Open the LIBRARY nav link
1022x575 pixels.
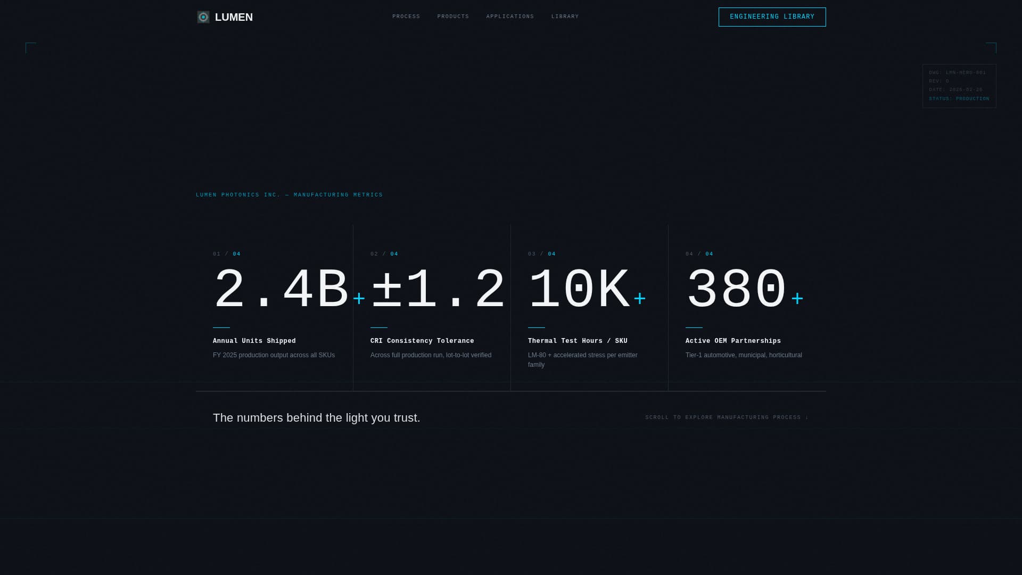coord(565,17)
